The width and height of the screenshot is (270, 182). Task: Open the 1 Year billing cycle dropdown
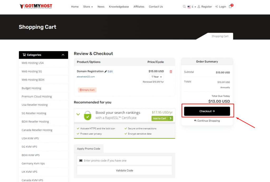pos(157,77)
